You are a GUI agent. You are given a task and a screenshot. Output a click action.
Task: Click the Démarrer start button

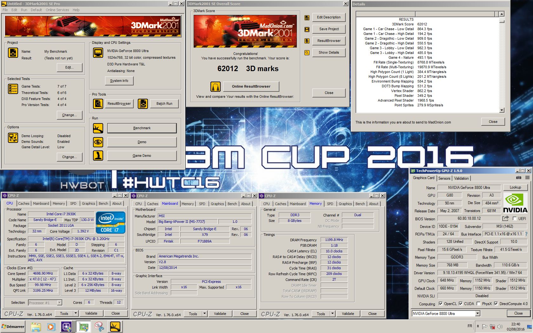click(13, 327)
